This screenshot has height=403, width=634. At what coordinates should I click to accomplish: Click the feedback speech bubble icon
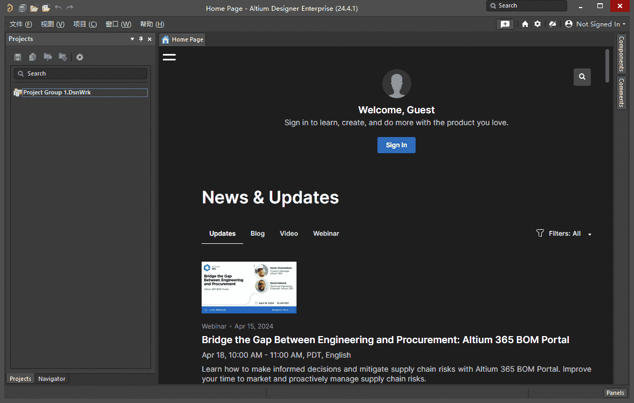pyautogui.click(x=505, y=24)
